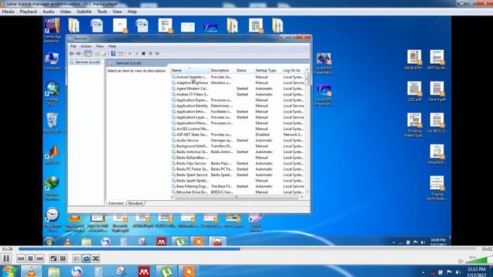Screen dimensions: 493x277
Task: Click the total time 03:02 label
Action: [x=486, y=249]
